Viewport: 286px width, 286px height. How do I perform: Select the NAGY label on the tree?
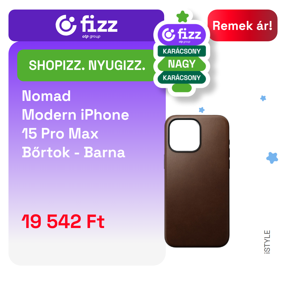(182, 64)
